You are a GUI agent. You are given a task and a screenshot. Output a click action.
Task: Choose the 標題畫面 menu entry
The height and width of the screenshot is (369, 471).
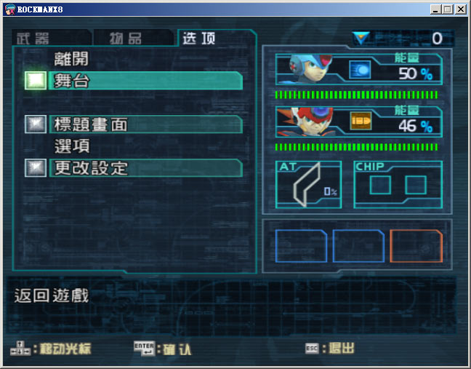[x=145, y=124]
